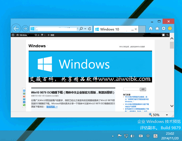Open Favorites with the star icon

pyautogui.click(x=157, y=28)
